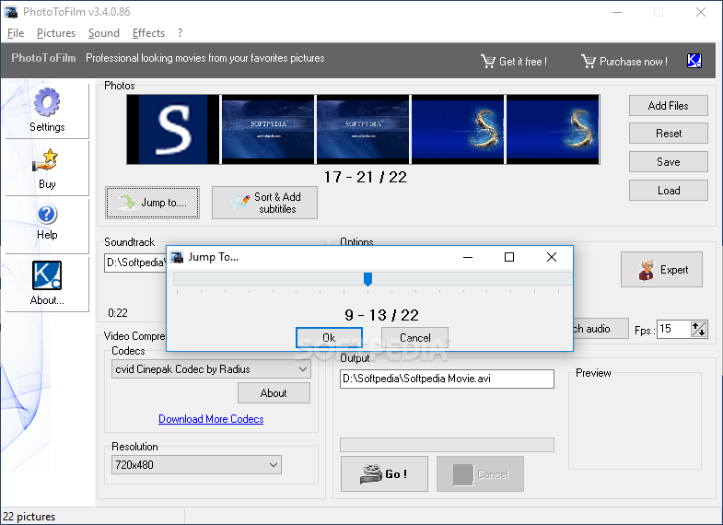The height and width of the screenshot is (525, 723).
Task: Click the movie progress bar above Go!
Action: pyautogui.click(x=448, y=445)
